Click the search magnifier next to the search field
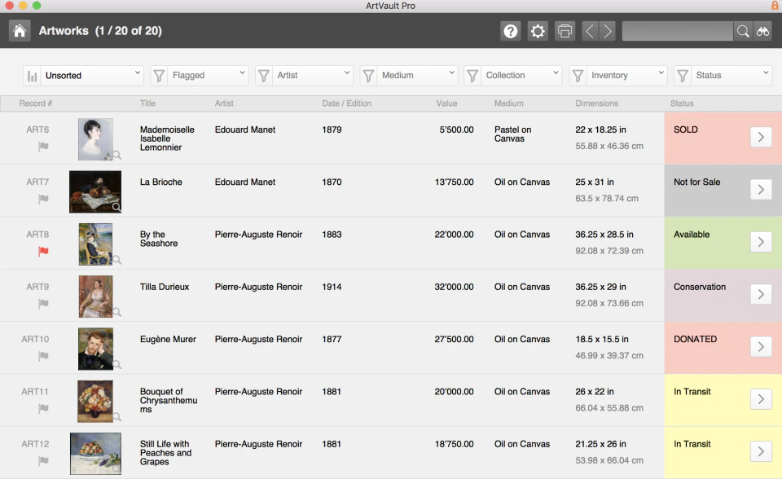This screenshot has width=782, height=479. click(x=742, y=31)
